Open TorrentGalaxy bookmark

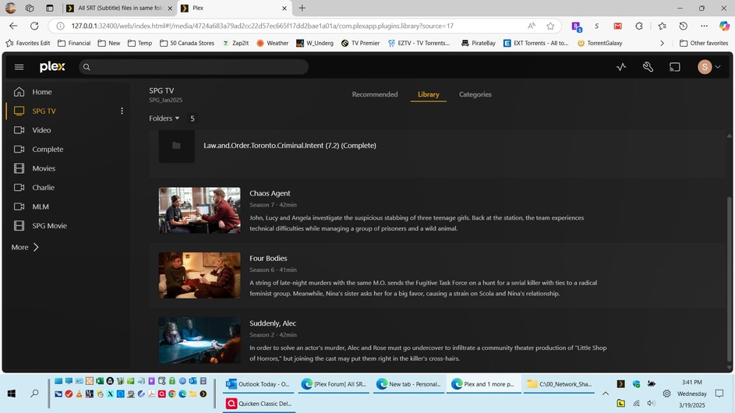click(599, 43)
